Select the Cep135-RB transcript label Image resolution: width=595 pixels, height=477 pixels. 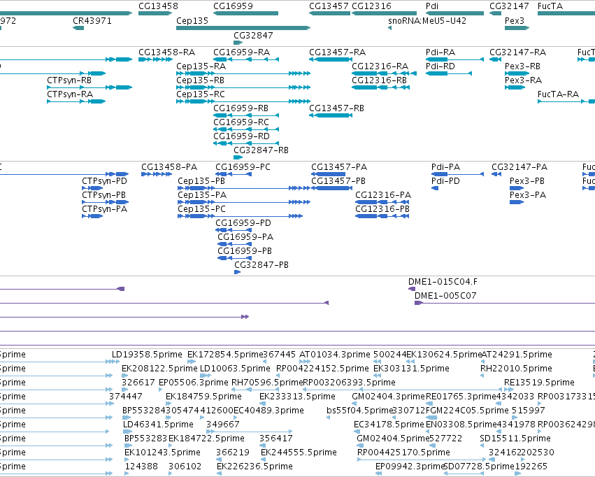[x=201, y=80]
